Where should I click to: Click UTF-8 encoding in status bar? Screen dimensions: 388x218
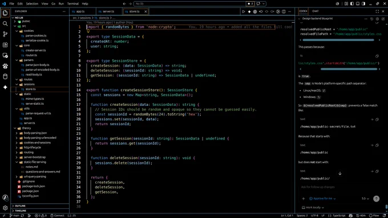click(314, 216)
